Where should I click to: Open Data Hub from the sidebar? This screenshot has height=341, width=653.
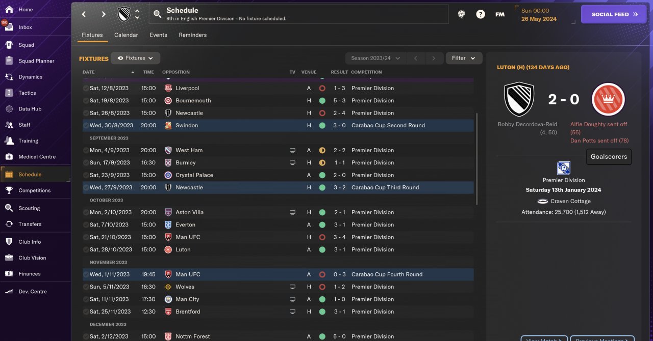[x=9, y=109]
